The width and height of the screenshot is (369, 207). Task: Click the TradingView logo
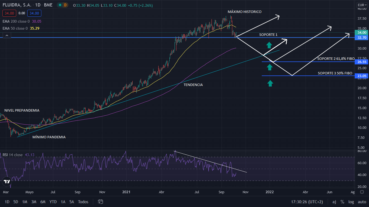click(x=7, y=181)
